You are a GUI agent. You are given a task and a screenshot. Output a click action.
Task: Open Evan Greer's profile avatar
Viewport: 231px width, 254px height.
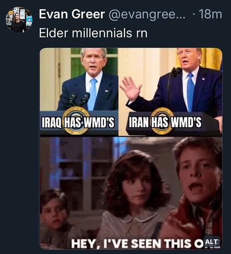tap(19, 20)
